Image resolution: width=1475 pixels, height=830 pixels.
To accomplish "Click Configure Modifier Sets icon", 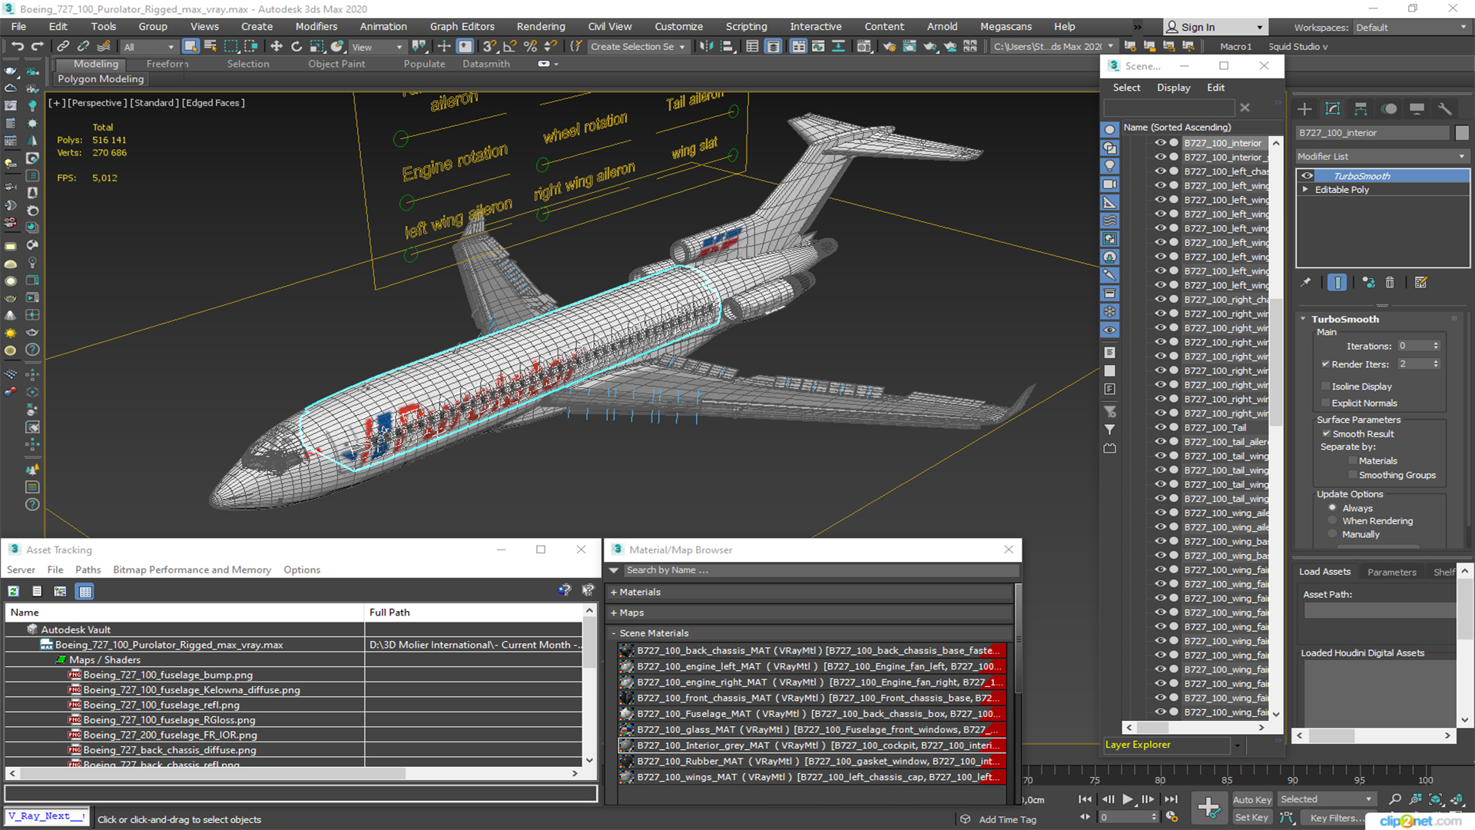I will coord(1421,283).
